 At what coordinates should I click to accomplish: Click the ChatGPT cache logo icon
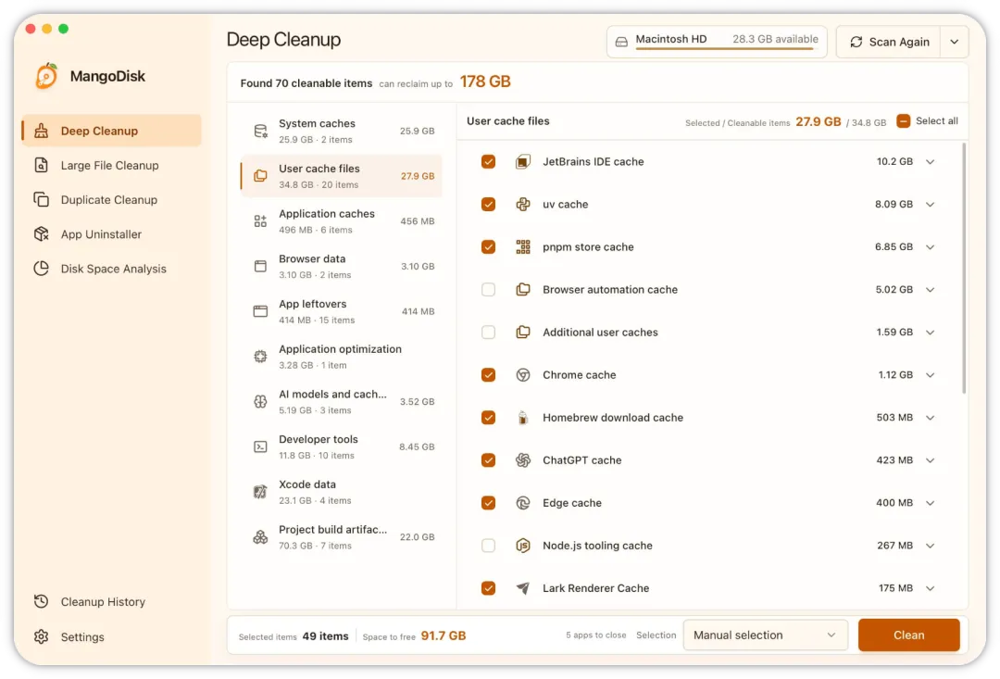[523, 460]
